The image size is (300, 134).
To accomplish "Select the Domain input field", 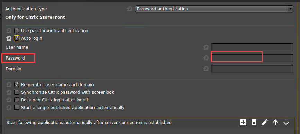I will [252, 69].
